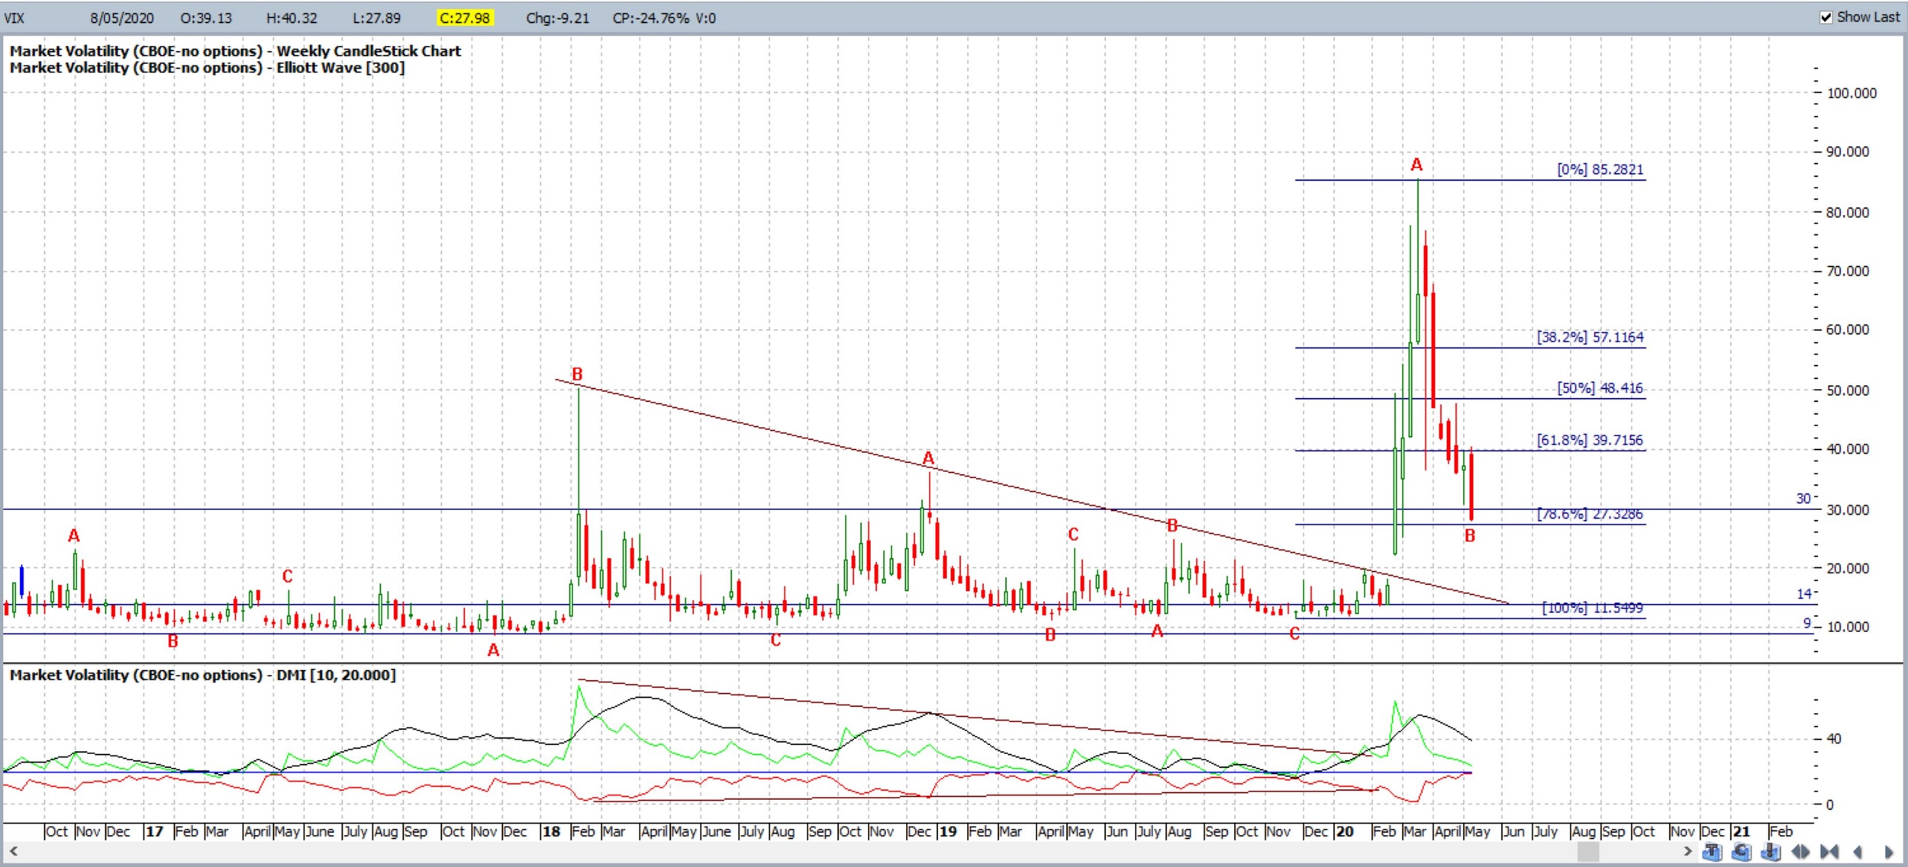Click the VIX symbol label
Image resolution: width=1908 pixels, height=867 pixels.
pyautogui.click(x=14, y=18)
